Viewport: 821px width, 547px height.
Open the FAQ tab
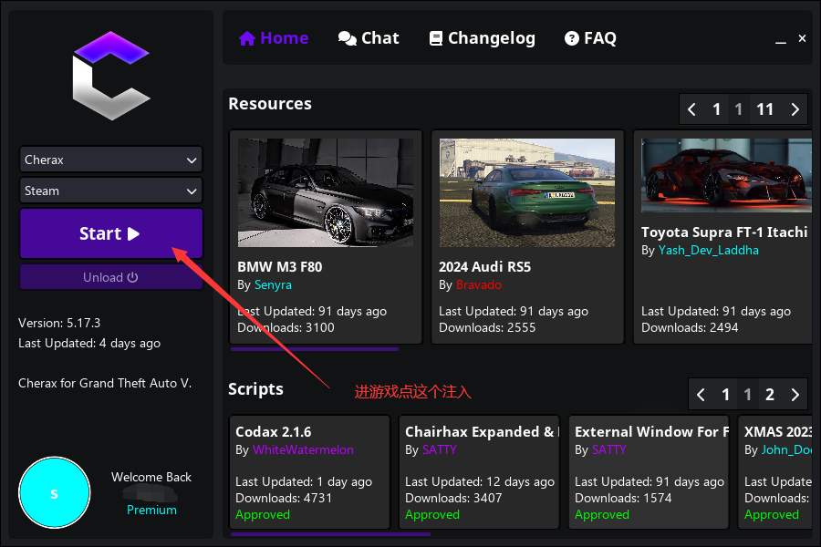(x=590, y=38)
